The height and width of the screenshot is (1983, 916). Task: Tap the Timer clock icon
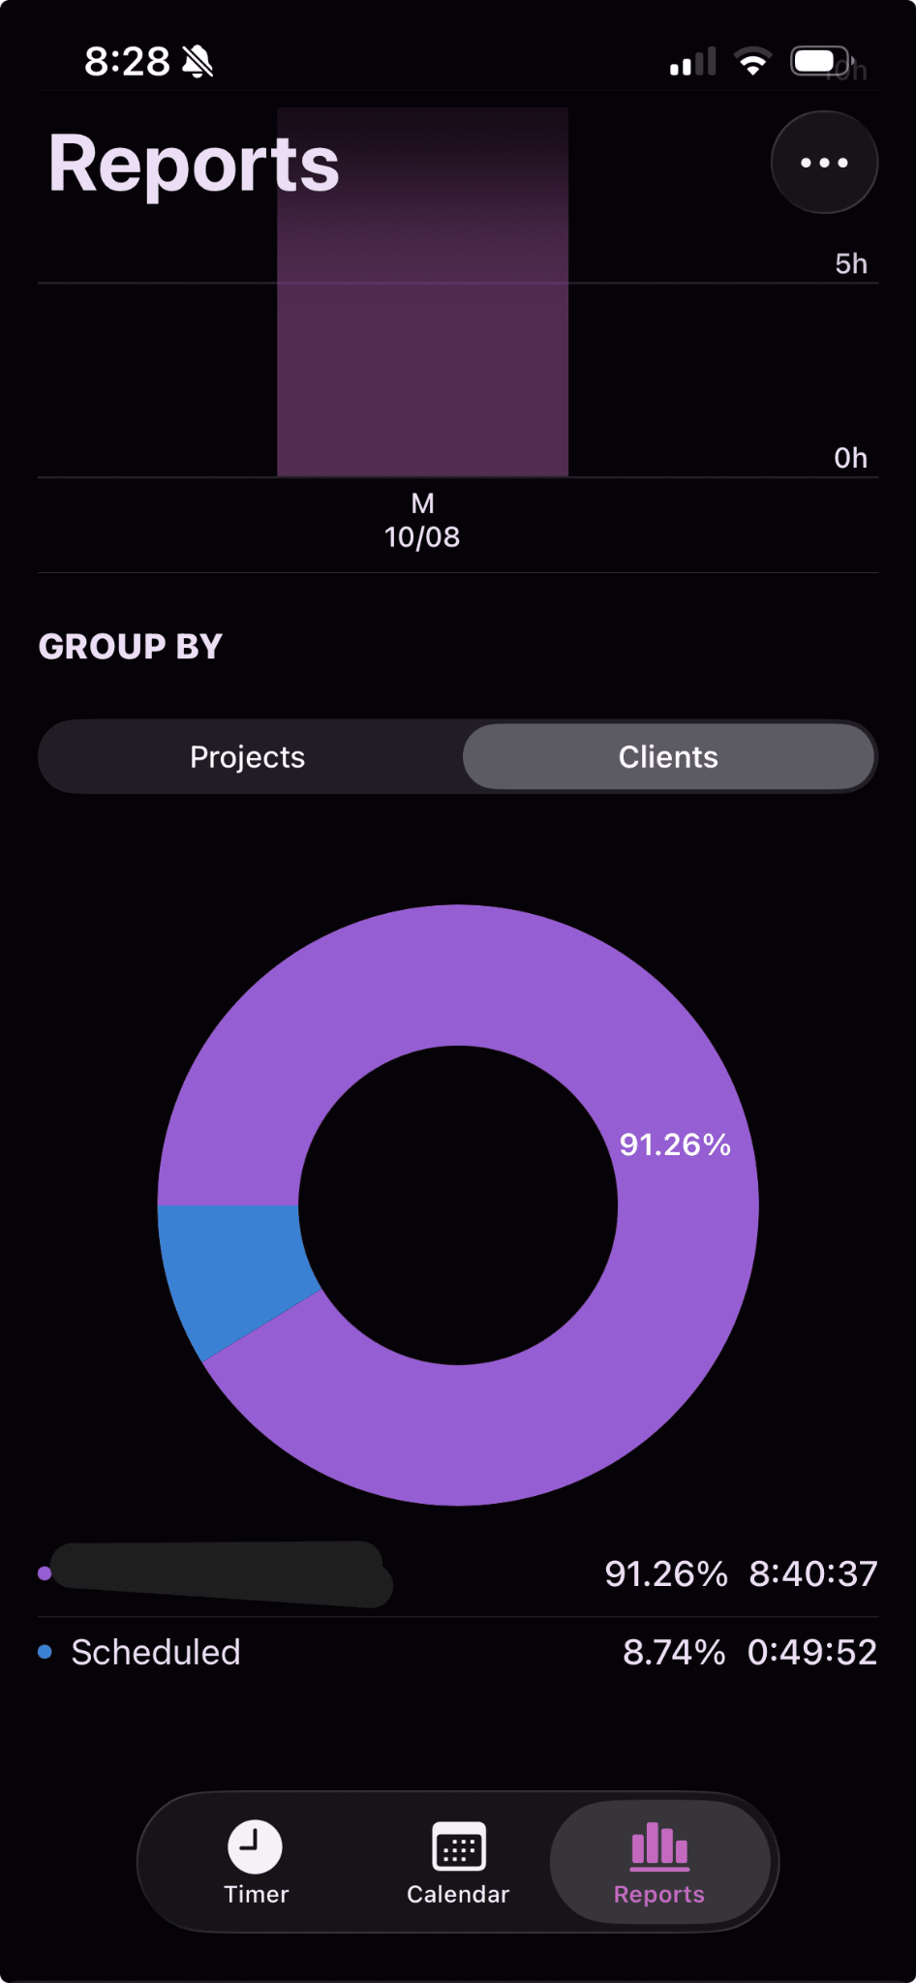[255, 1847]
